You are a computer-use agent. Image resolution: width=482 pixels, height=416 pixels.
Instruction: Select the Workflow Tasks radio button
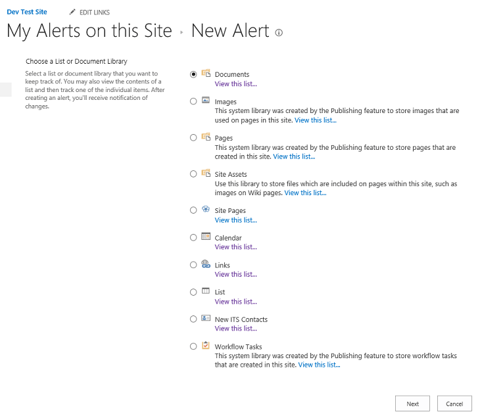[193, 346]
